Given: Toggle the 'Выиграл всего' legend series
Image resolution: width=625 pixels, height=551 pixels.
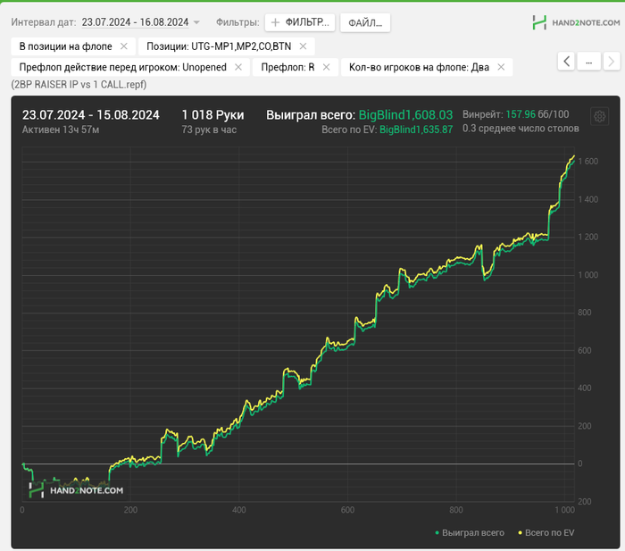Looking at the screenshot, I should point(470,533).
